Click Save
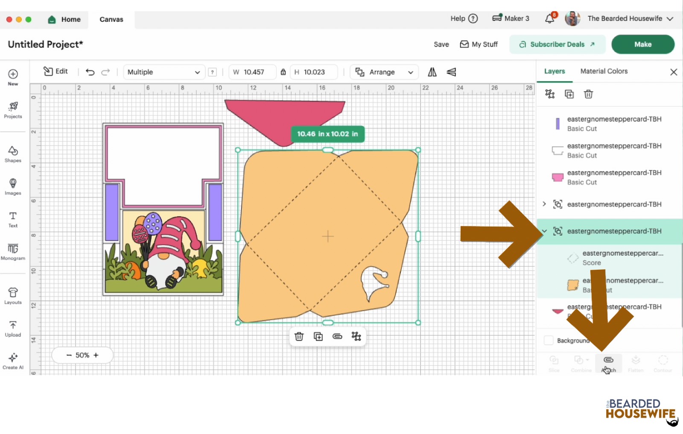Screen dimensions: 683x434 pos(441,44)
